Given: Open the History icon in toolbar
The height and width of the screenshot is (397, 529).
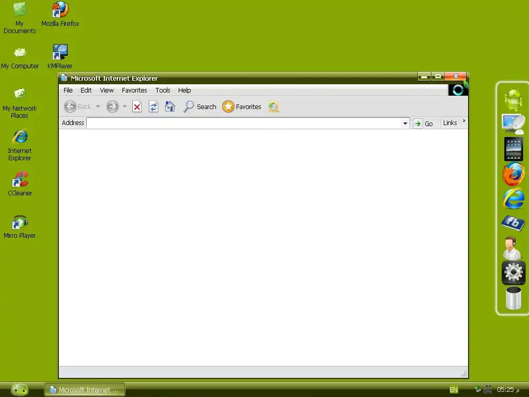Looking at the screenshot, I should coord(273,106).
